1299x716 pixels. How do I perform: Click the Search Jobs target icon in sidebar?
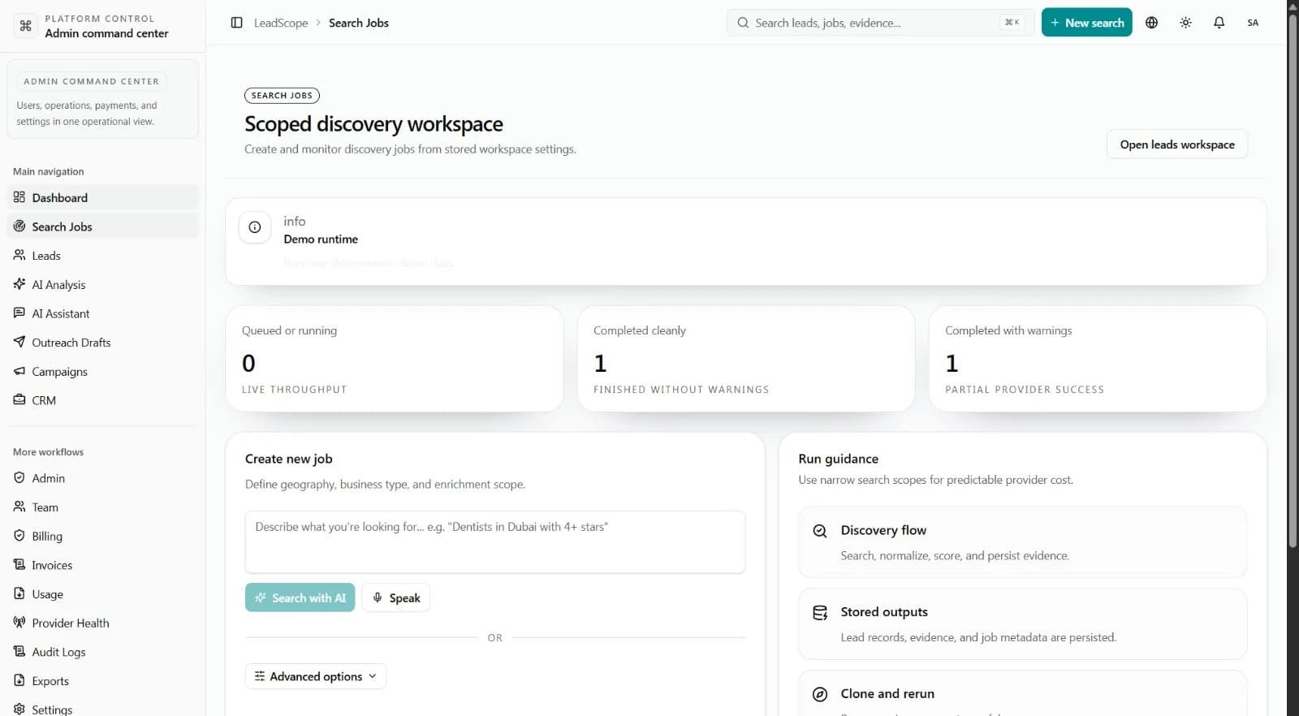pos(19,226)
